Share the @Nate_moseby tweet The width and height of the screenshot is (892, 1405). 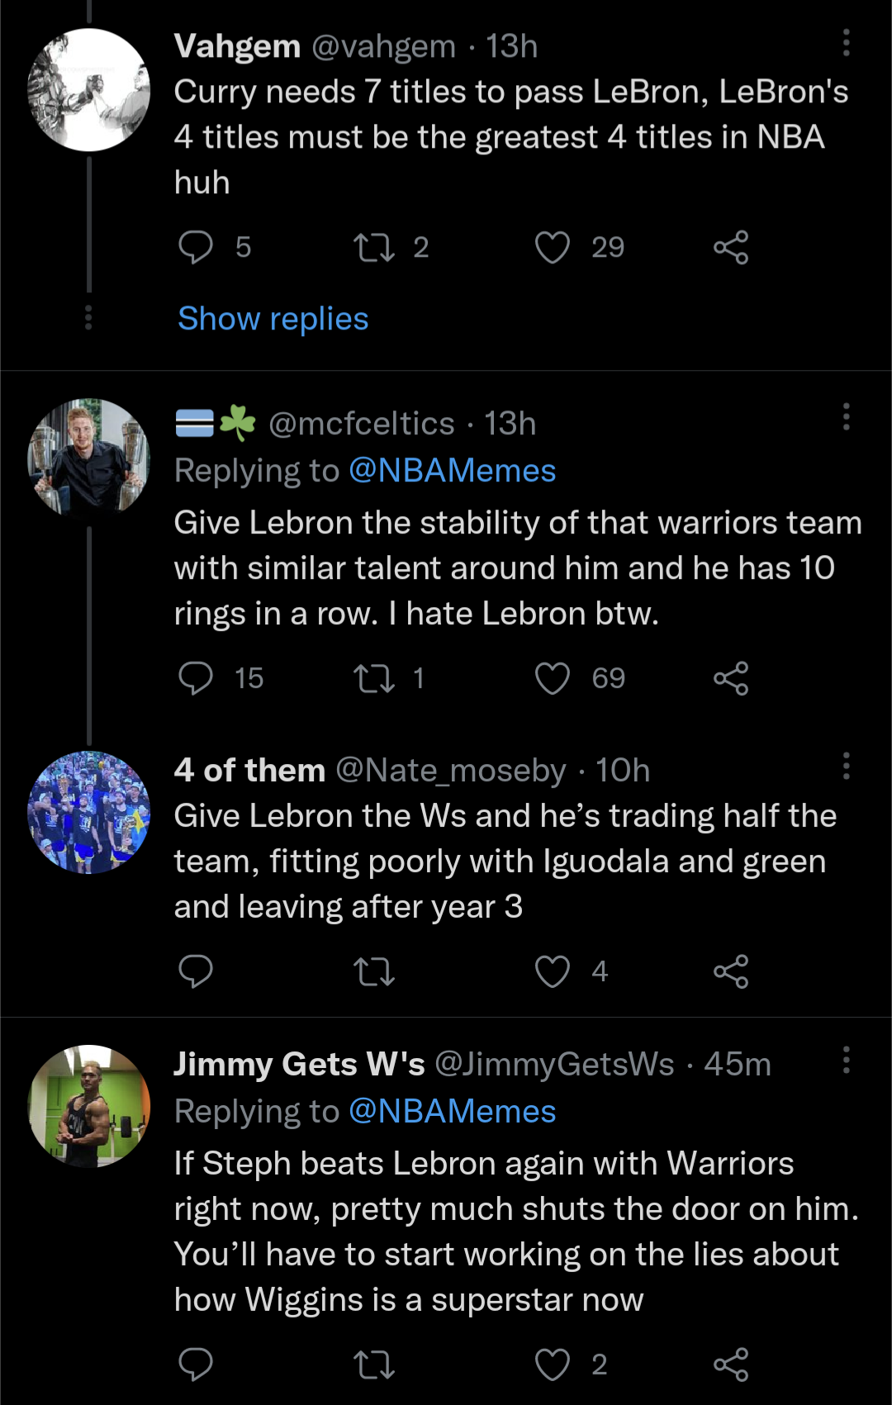731,971
